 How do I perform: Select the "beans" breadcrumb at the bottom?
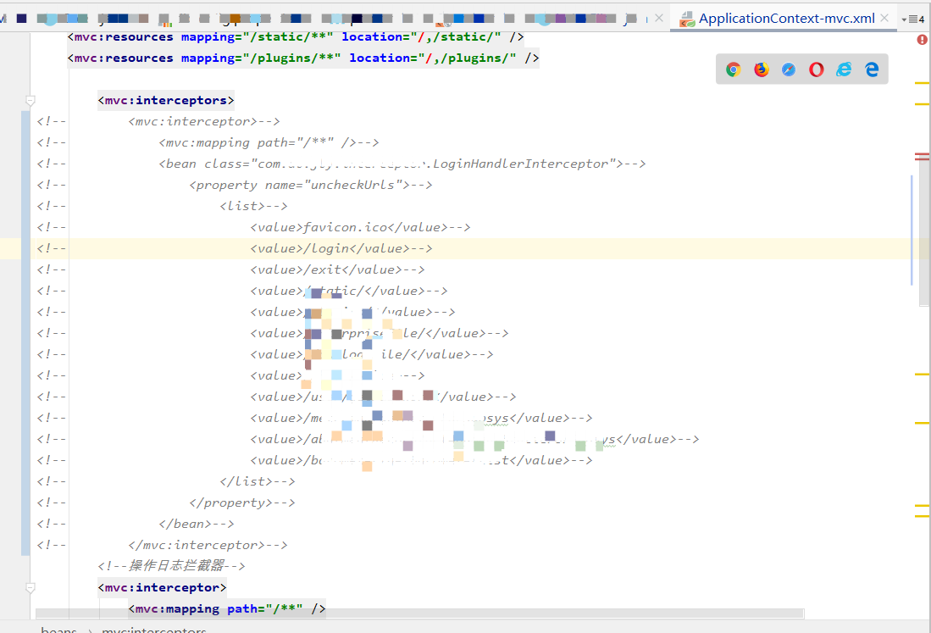coord(58,630)
